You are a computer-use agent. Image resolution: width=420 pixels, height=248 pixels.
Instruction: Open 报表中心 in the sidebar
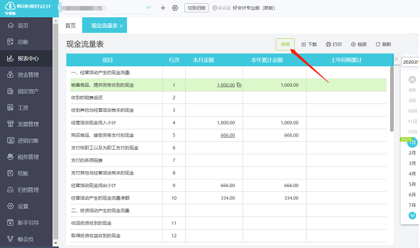[26, 58]
